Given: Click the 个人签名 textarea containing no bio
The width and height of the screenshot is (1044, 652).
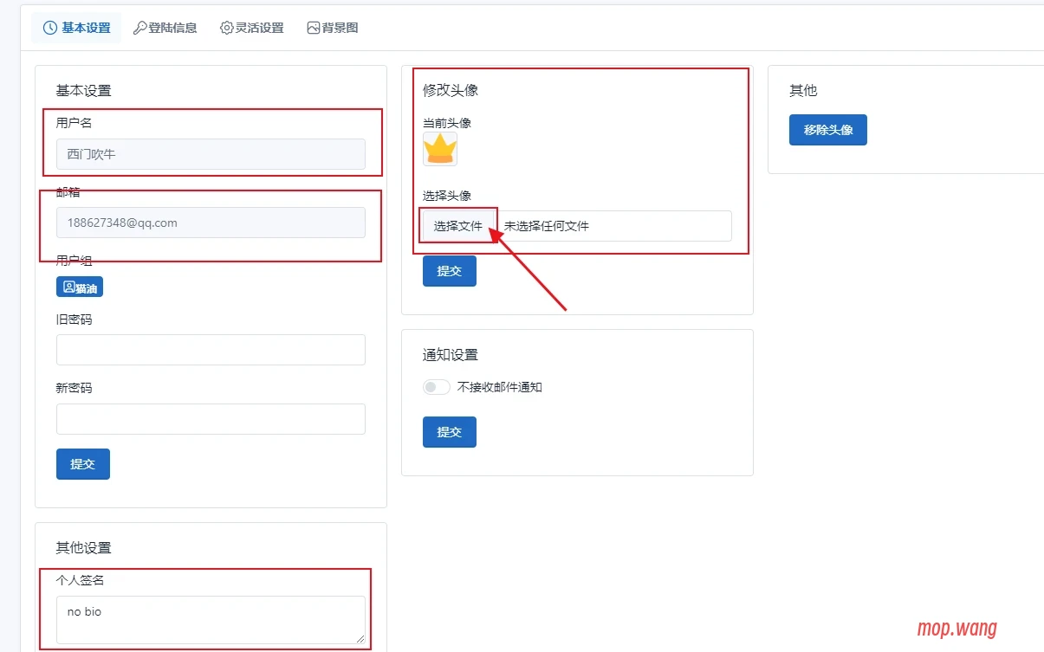Looking at the screenshot, I should click(211, 619).
